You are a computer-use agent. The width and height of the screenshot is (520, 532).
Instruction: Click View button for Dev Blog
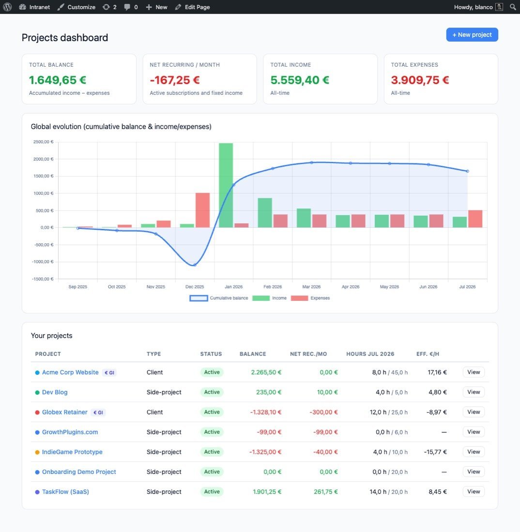474,392
